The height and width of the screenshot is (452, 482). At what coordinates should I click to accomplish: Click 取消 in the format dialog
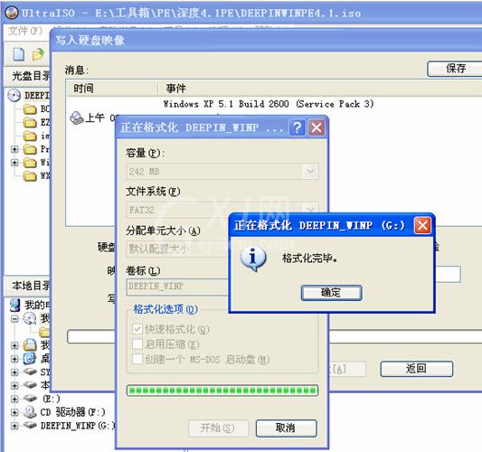pos(286,428)
